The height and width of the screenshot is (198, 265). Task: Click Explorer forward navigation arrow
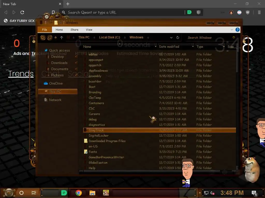click(x=49, y=38)
